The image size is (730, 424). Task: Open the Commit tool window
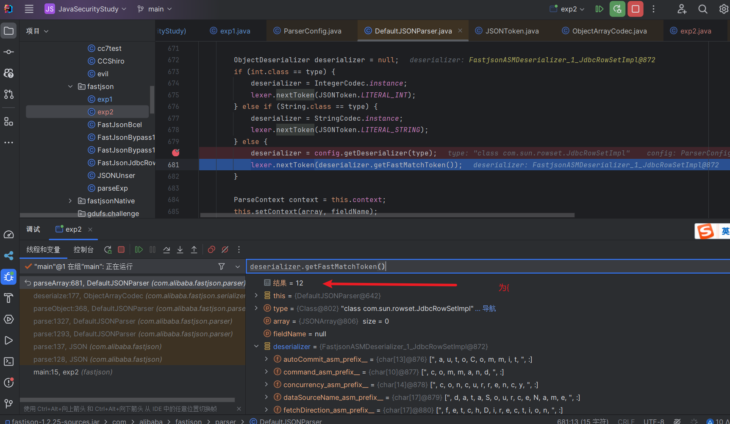click(8, 52)
